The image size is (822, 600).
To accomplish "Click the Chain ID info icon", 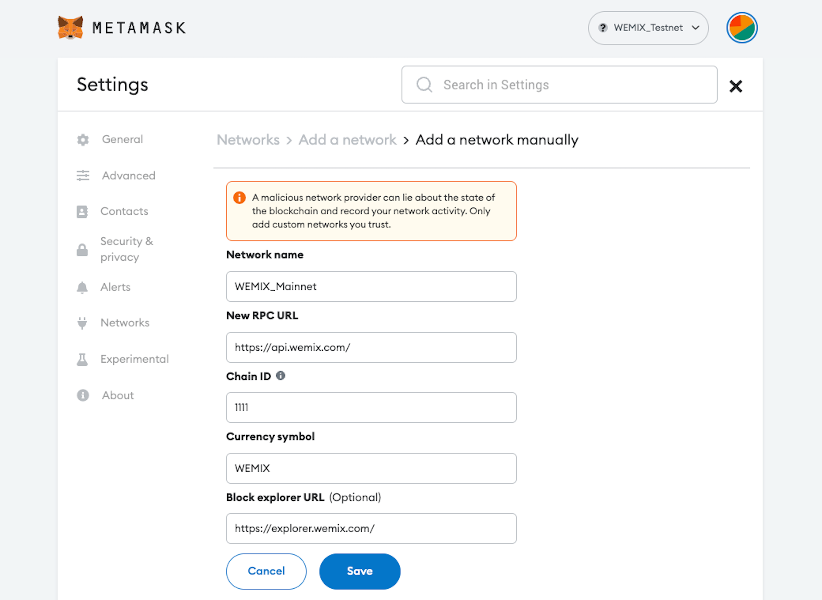I will click(x=281, y=376).
